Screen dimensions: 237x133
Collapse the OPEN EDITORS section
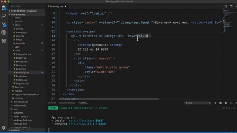(x=26, y=11)
